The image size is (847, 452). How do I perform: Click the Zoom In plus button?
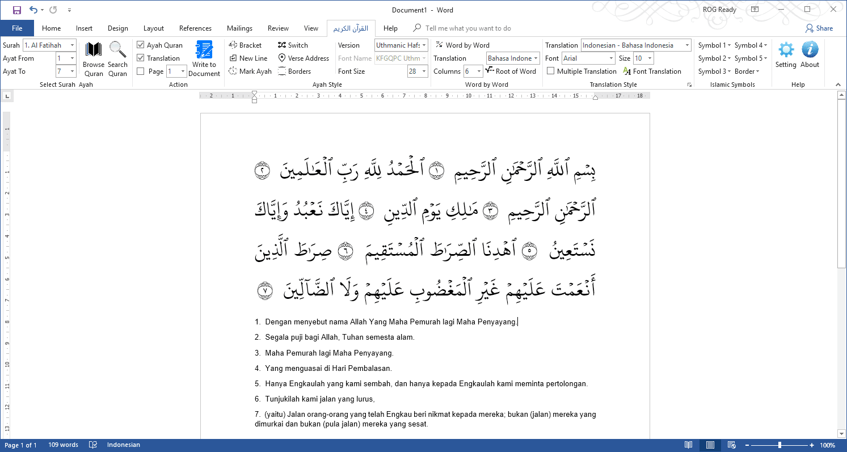tap(812, 445)
